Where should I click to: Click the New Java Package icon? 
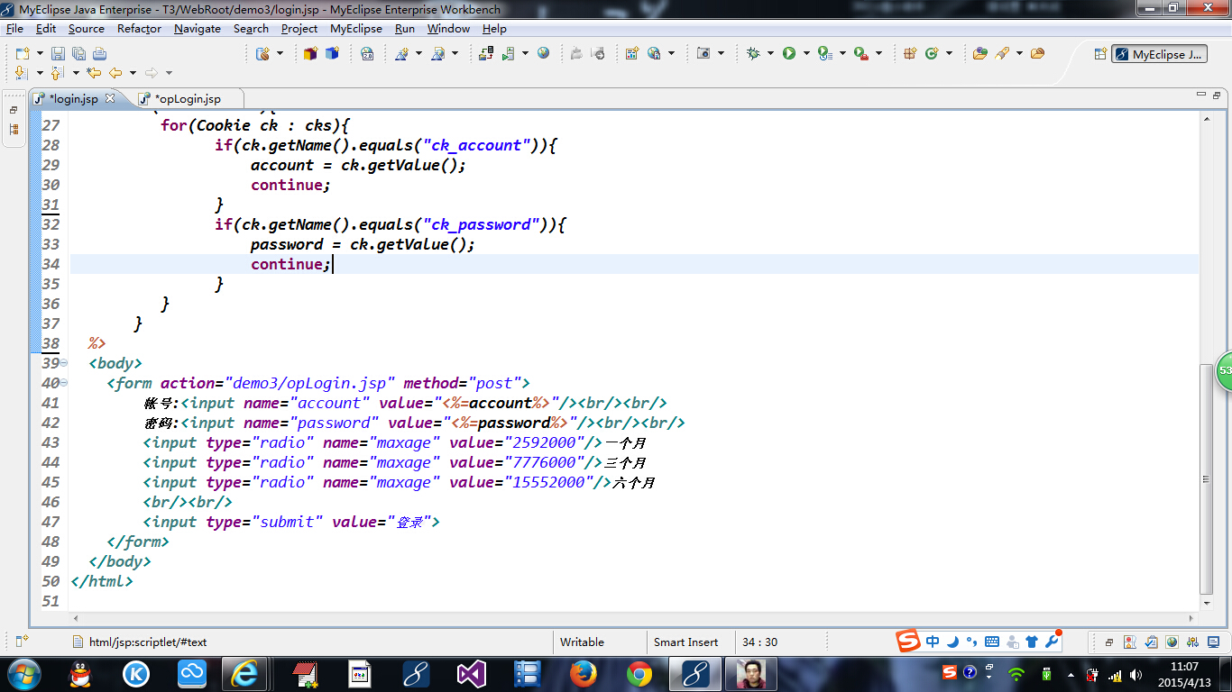[x=910, y=54]
